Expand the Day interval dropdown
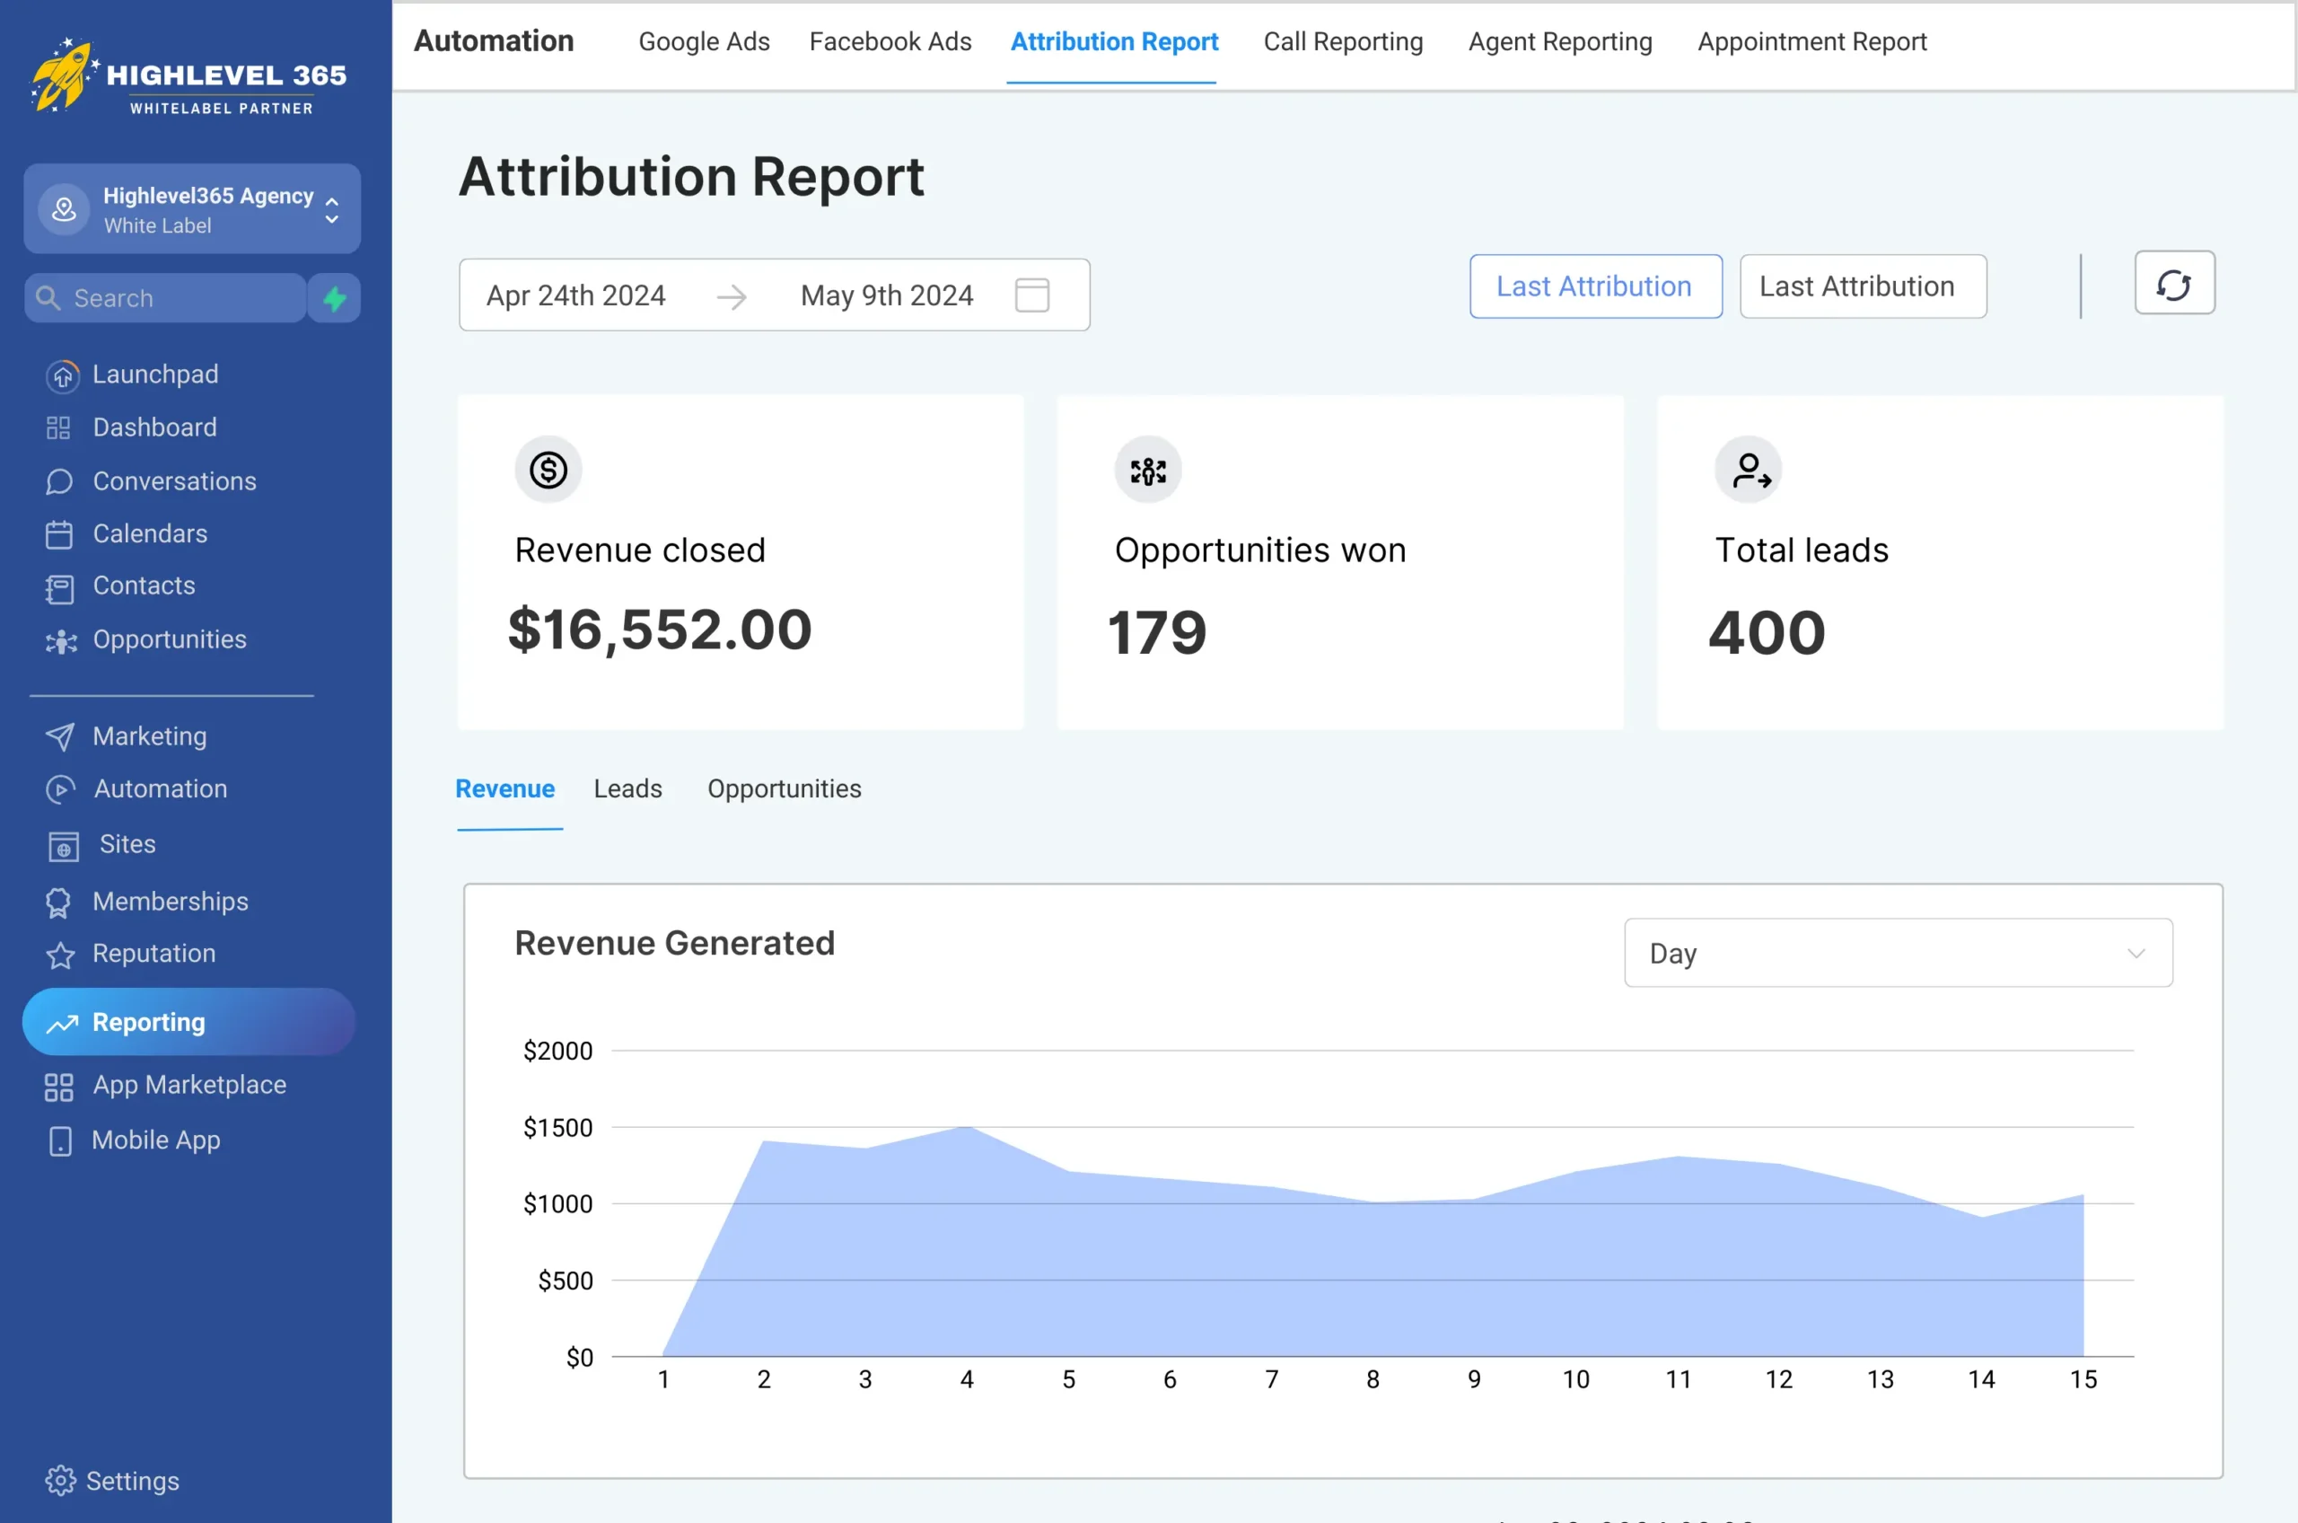 (1897, 953)
